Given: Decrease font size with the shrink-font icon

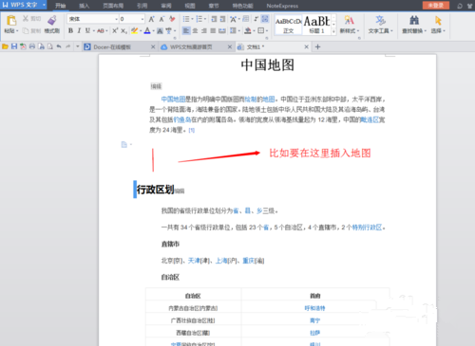Looking at the screenshot, I should click(x=161, y=19).
